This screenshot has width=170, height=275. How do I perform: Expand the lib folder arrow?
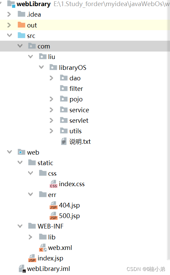30,237
